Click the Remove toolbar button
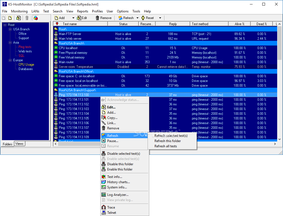Image resolution: width=283 pixels, height=216 pixels. coord(104,18)
